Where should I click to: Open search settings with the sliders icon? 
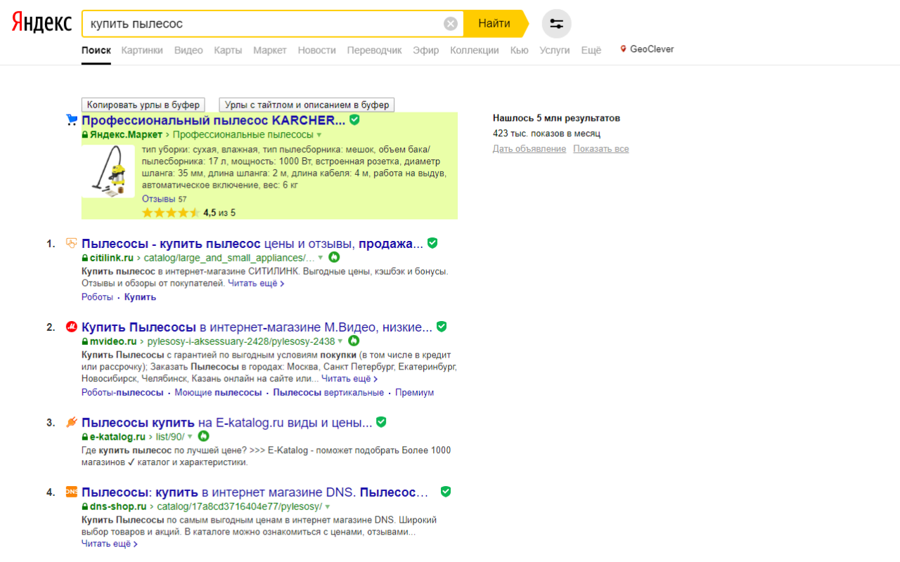[556, 23]
